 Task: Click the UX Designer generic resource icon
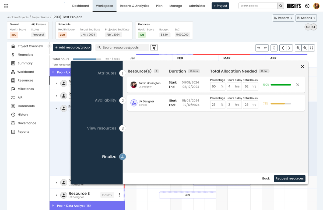[x=134, y=103]
